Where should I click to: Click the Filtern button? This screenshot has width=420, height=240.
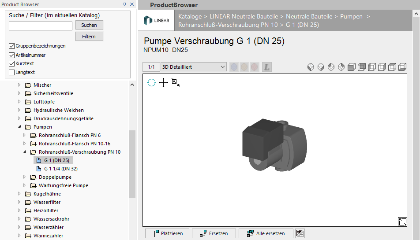click(89, 37)
